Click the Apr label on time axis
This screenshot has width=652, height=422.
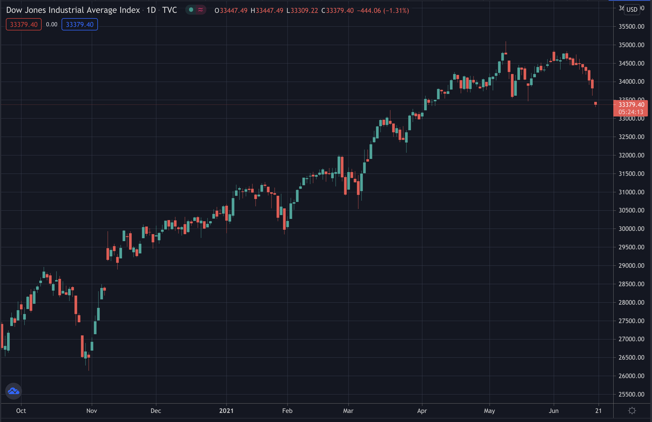coord(422,411)
